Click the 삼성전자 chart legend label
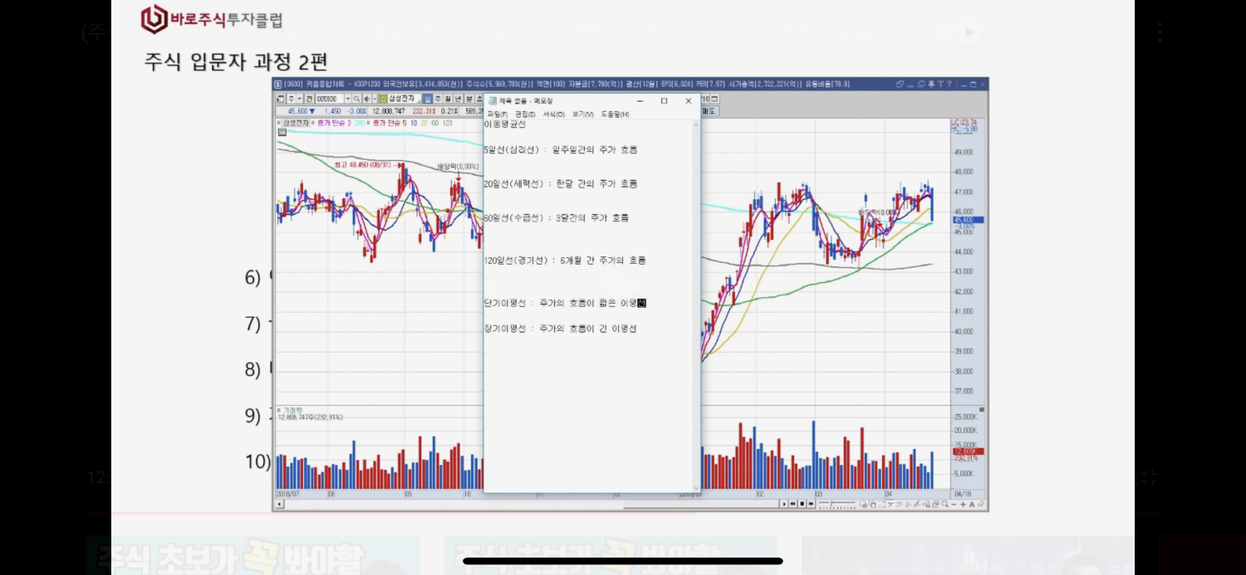This screenshot has width=1246, height=575. click(x=297, y=123)
